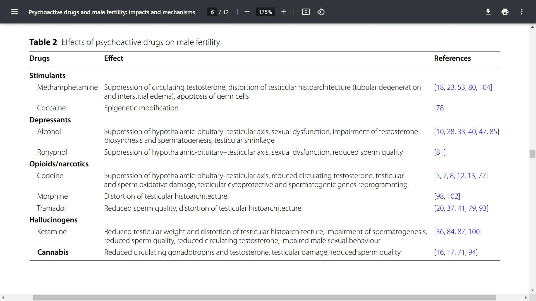The height and width of the screenshot is (301, 536).
Task: Open reference 77 link
Action: 482,176
